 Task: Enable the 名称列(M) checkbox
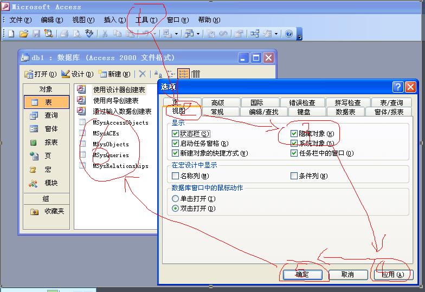(x=175, y=176)
